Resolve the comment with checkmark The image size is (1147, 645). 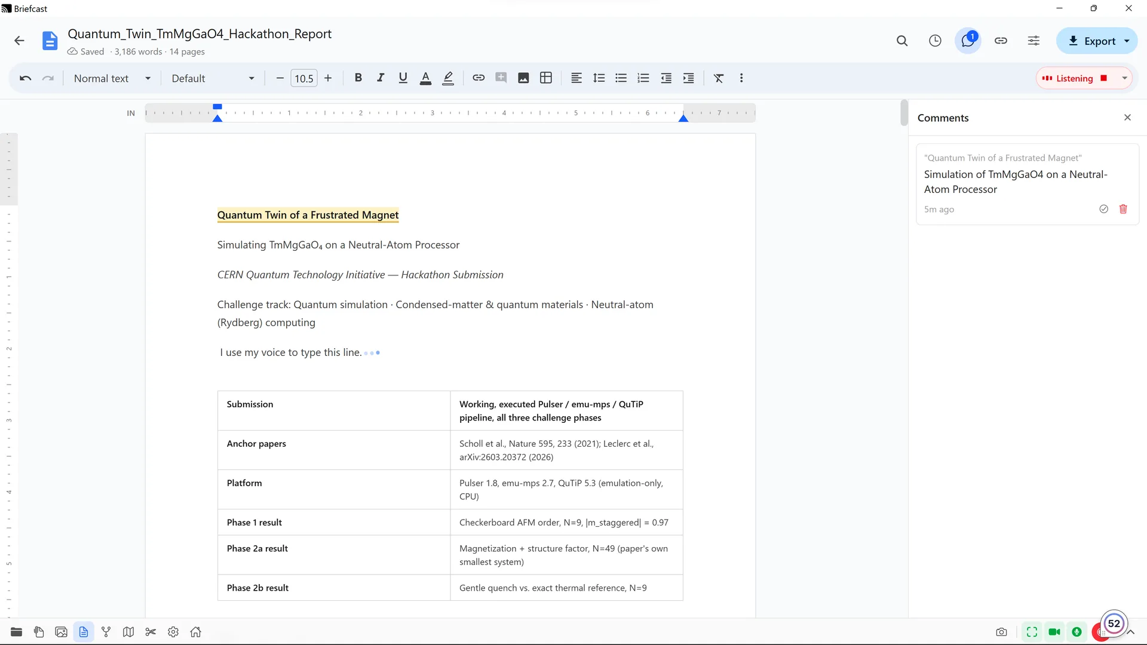[x=1104, y=209]
